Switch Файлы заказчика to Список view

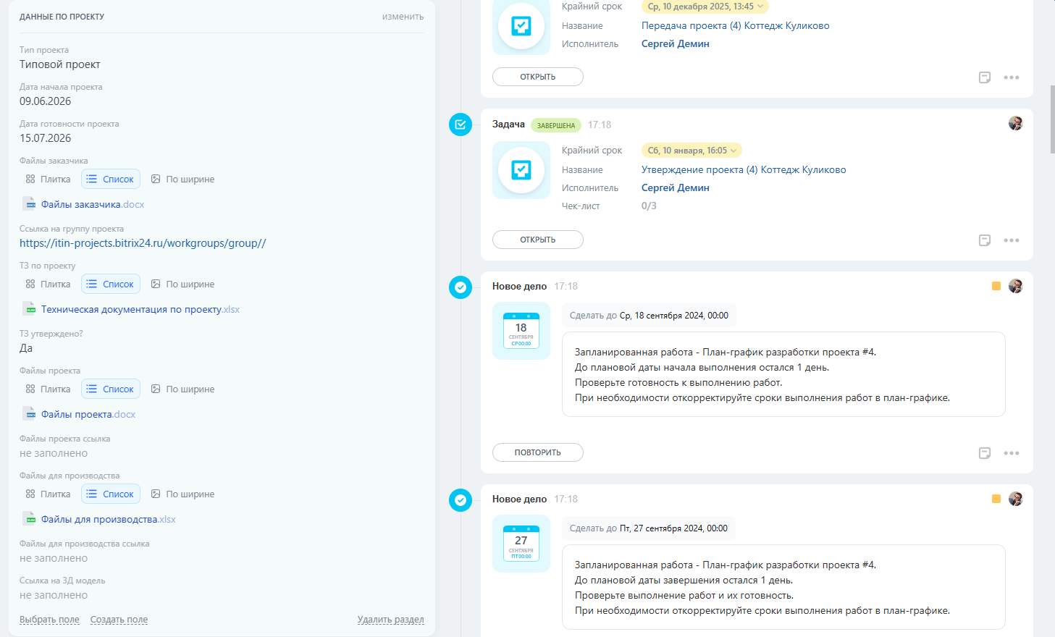pyautogui.click(x=111, y=179)
